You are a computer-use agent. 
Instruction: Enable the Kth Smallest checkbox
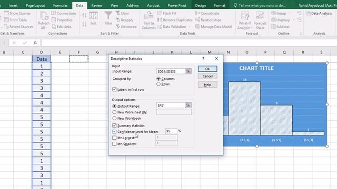tap(114, 144)
